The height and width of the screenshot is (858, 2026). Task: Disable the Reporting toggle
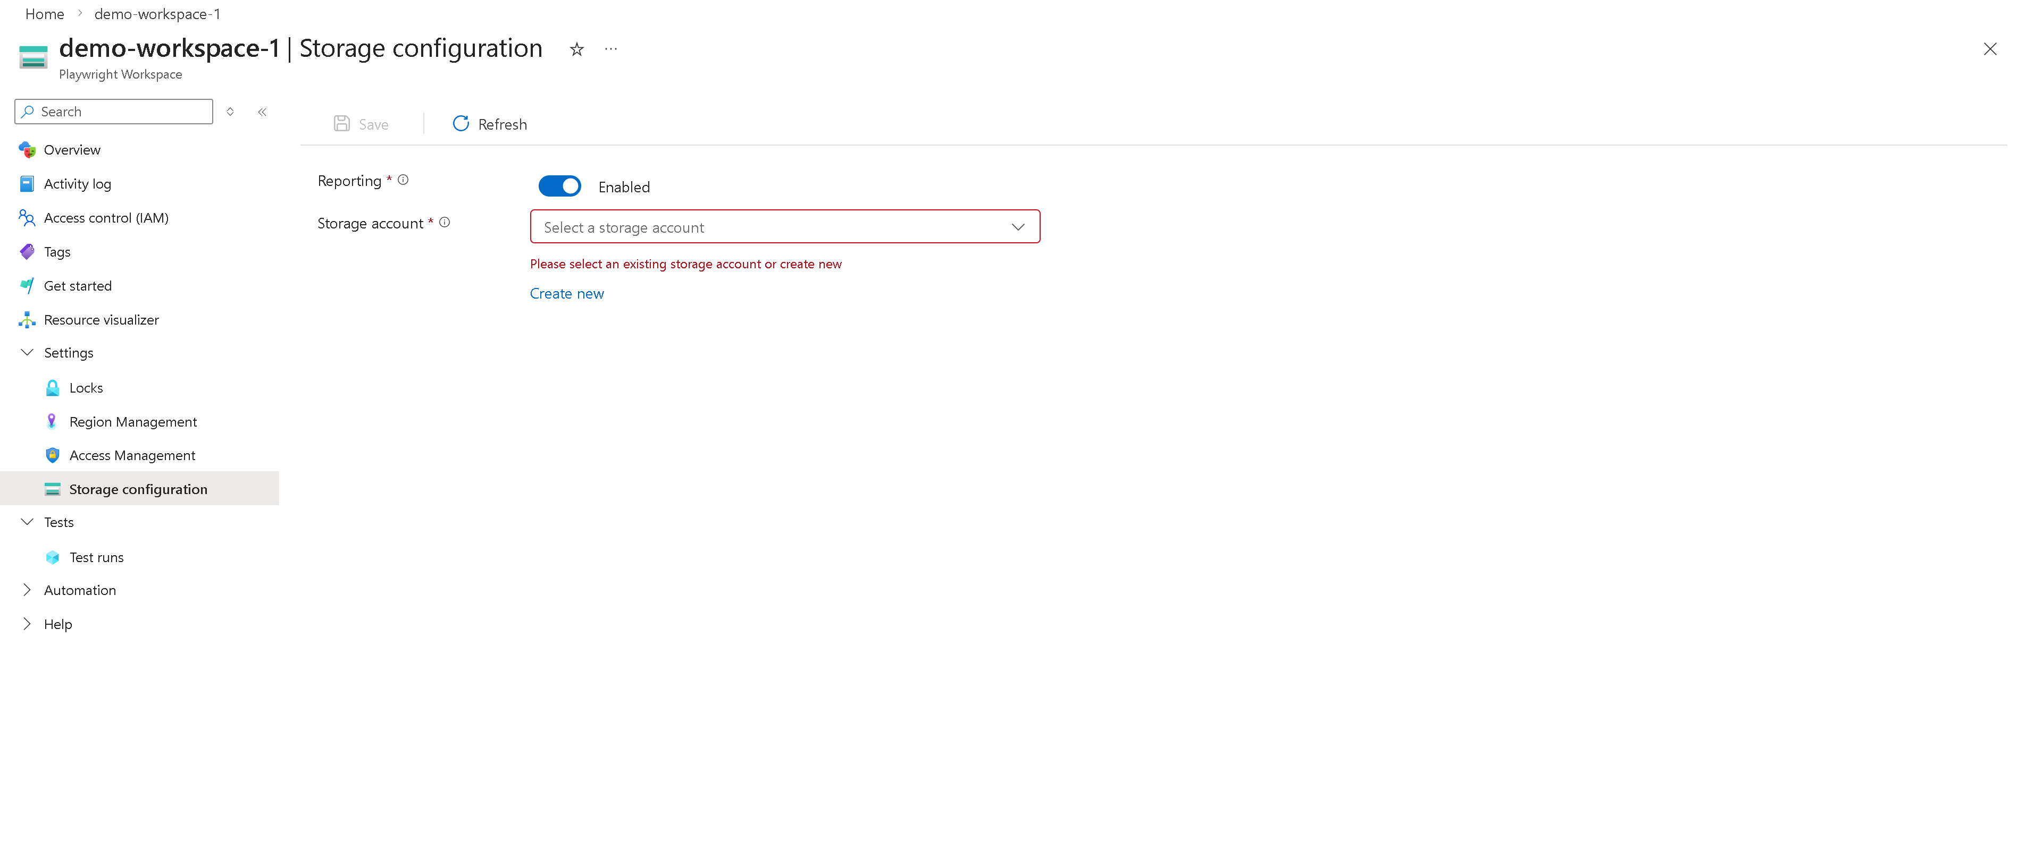[559, 186]
